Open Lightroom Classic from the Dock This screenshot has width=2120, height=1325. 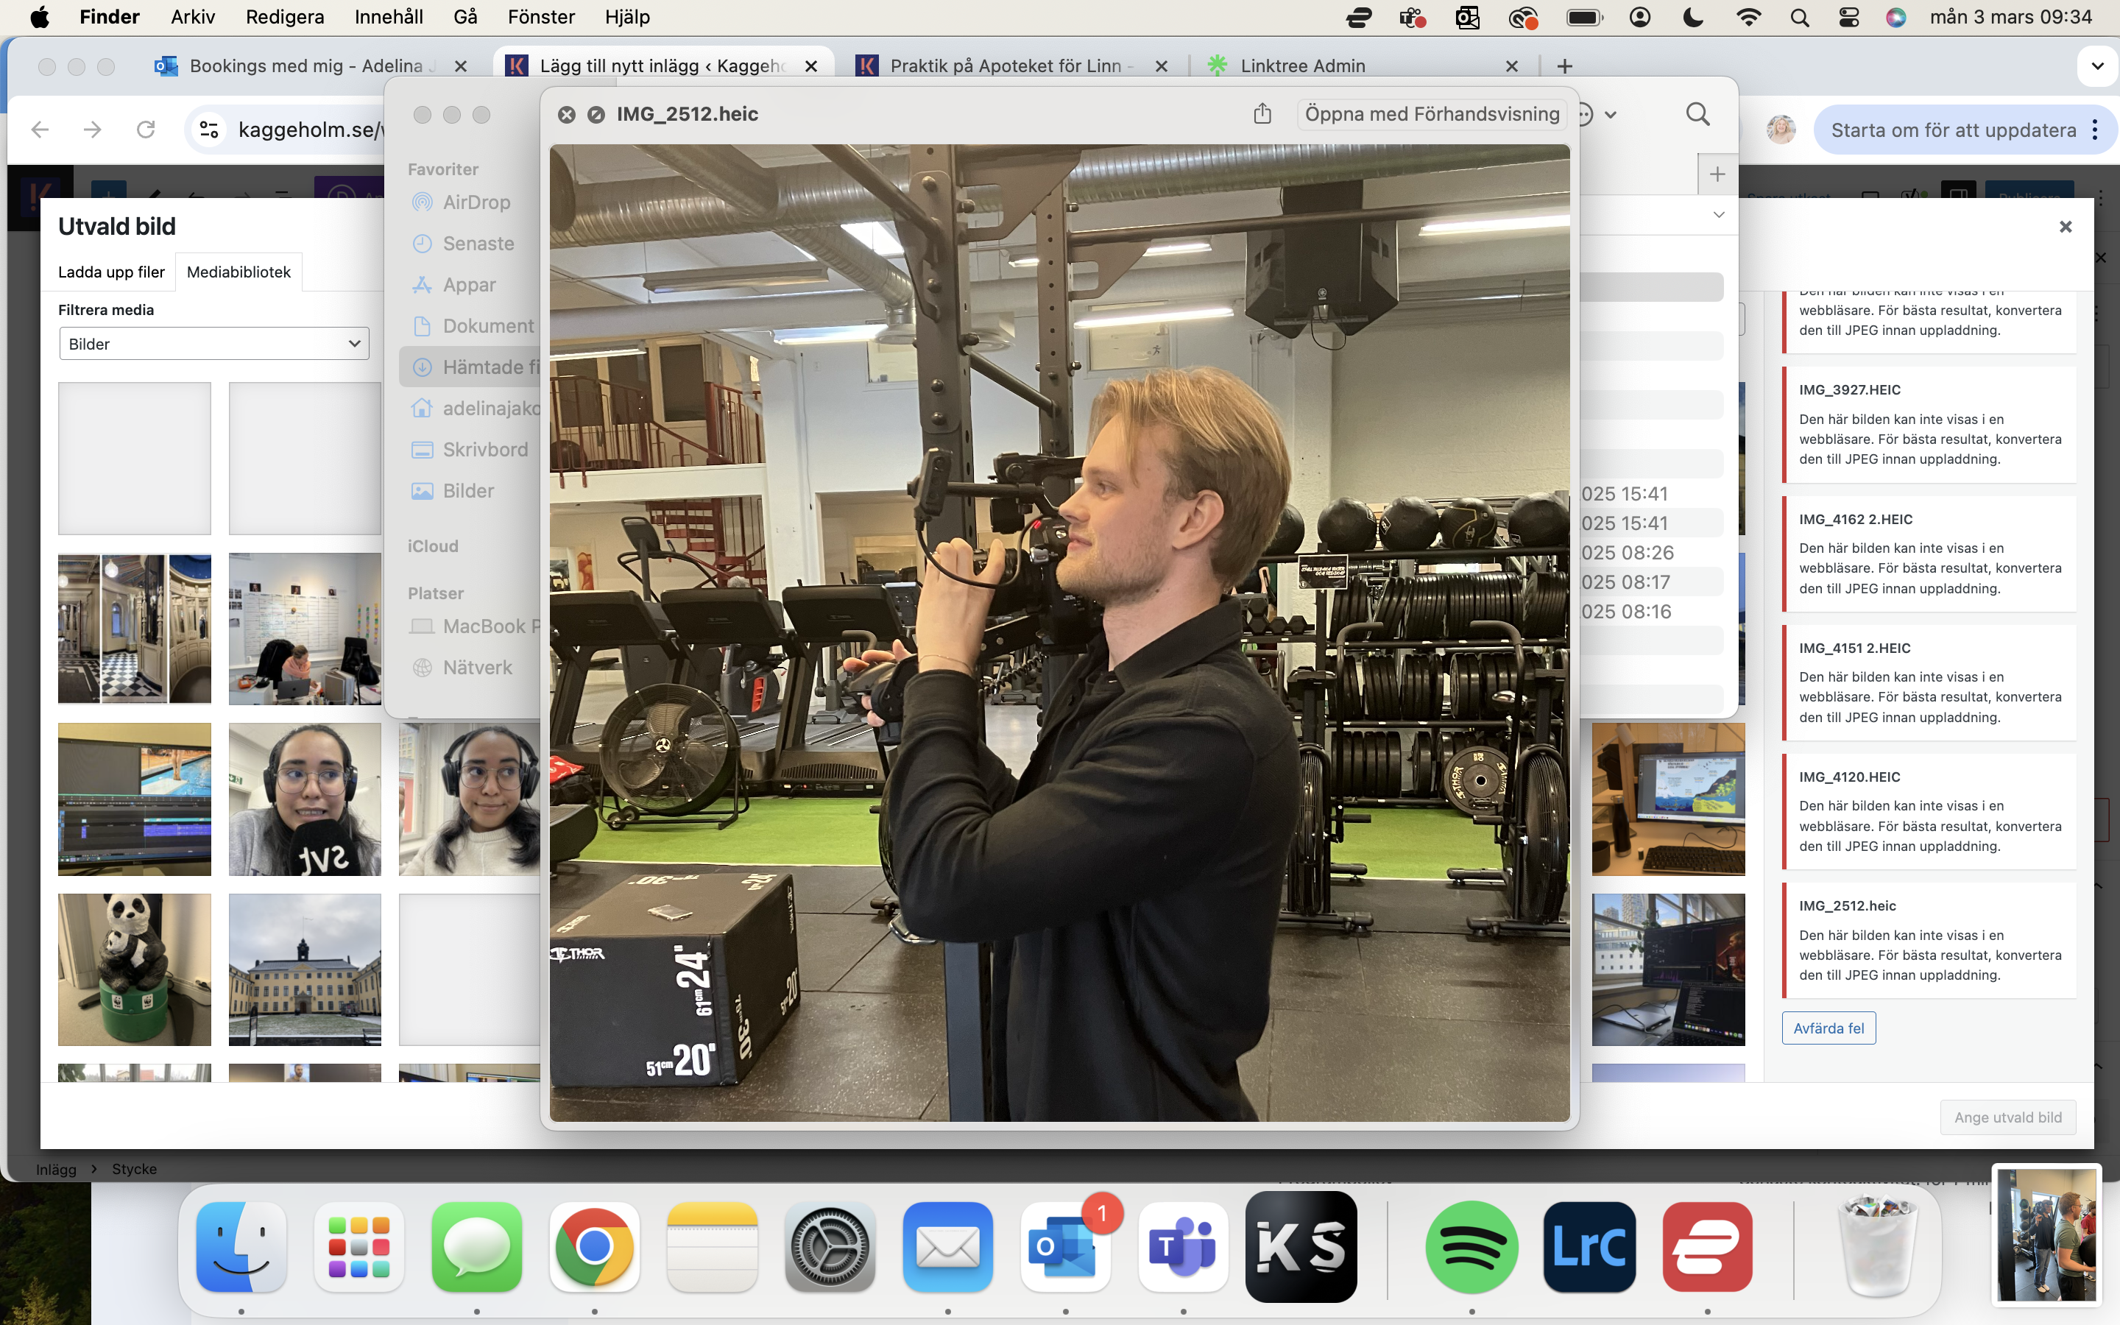1589,1246
